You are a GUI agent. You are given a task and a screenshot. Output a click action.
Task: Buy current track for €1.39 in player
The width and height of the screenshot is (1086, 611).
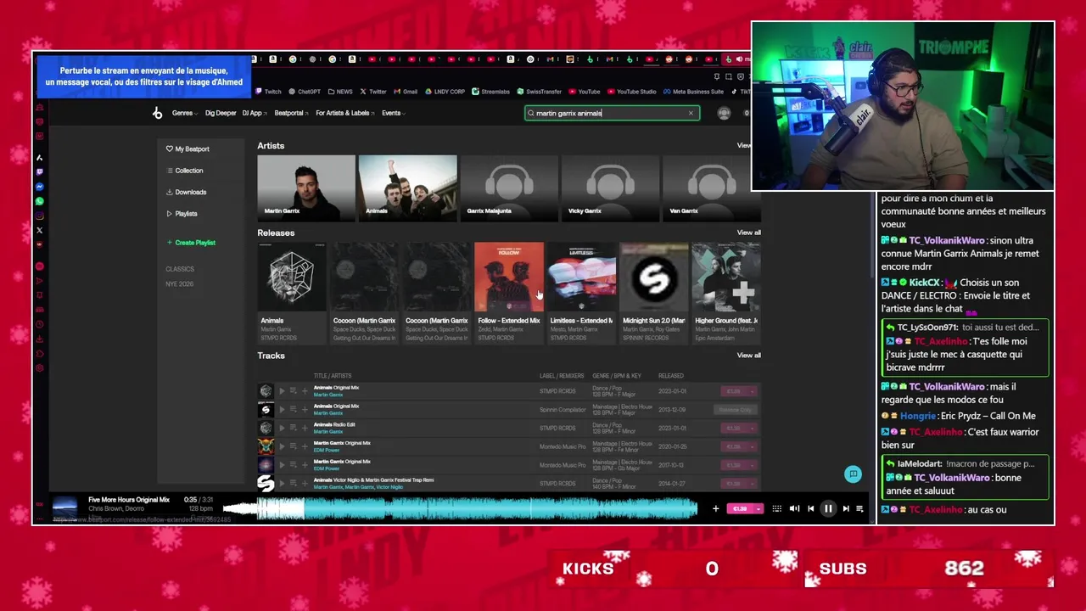click(x=740, y=508)
